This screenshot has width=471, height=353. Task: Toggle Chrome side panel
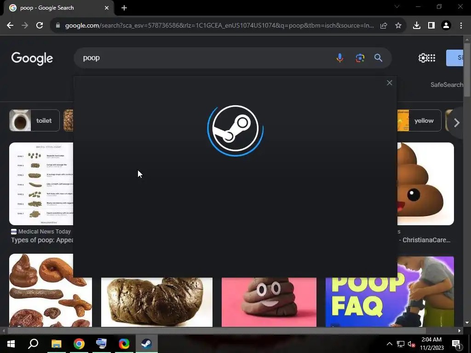pyautogui.click(x=431, y=26)
